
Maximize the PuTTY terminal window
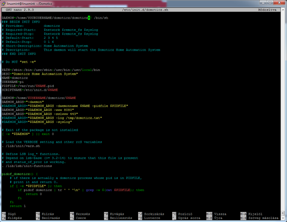point(270,3)
